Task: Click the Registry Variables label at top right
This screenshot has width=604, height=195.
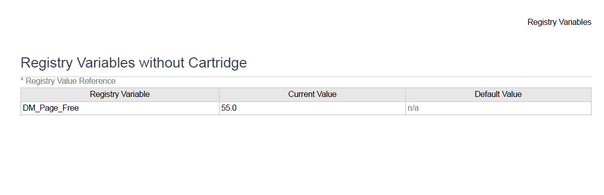Action: [559, 22]
